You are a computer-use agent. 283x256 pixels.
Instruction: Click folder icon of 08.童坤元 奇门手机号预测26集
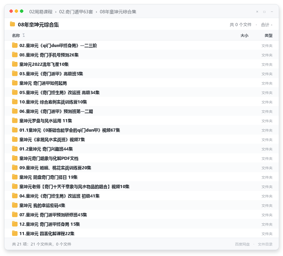[15, 55]
